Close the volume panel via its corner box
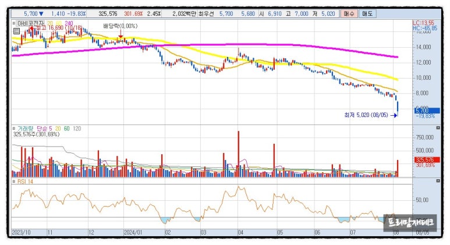This screenshot has width=450, height=245. pyautogui.click(x=438, y=127)
